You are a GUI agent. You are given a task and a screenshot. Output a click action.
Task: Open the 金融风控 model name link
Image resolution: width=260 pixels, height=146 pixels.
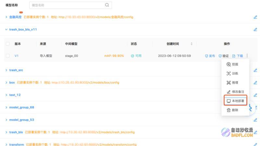15,17
